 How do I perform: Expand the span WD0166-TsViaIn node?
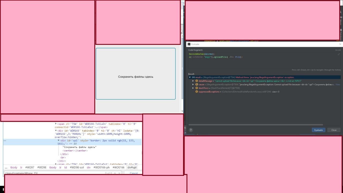pyautogui.click(x=56, y=124)
